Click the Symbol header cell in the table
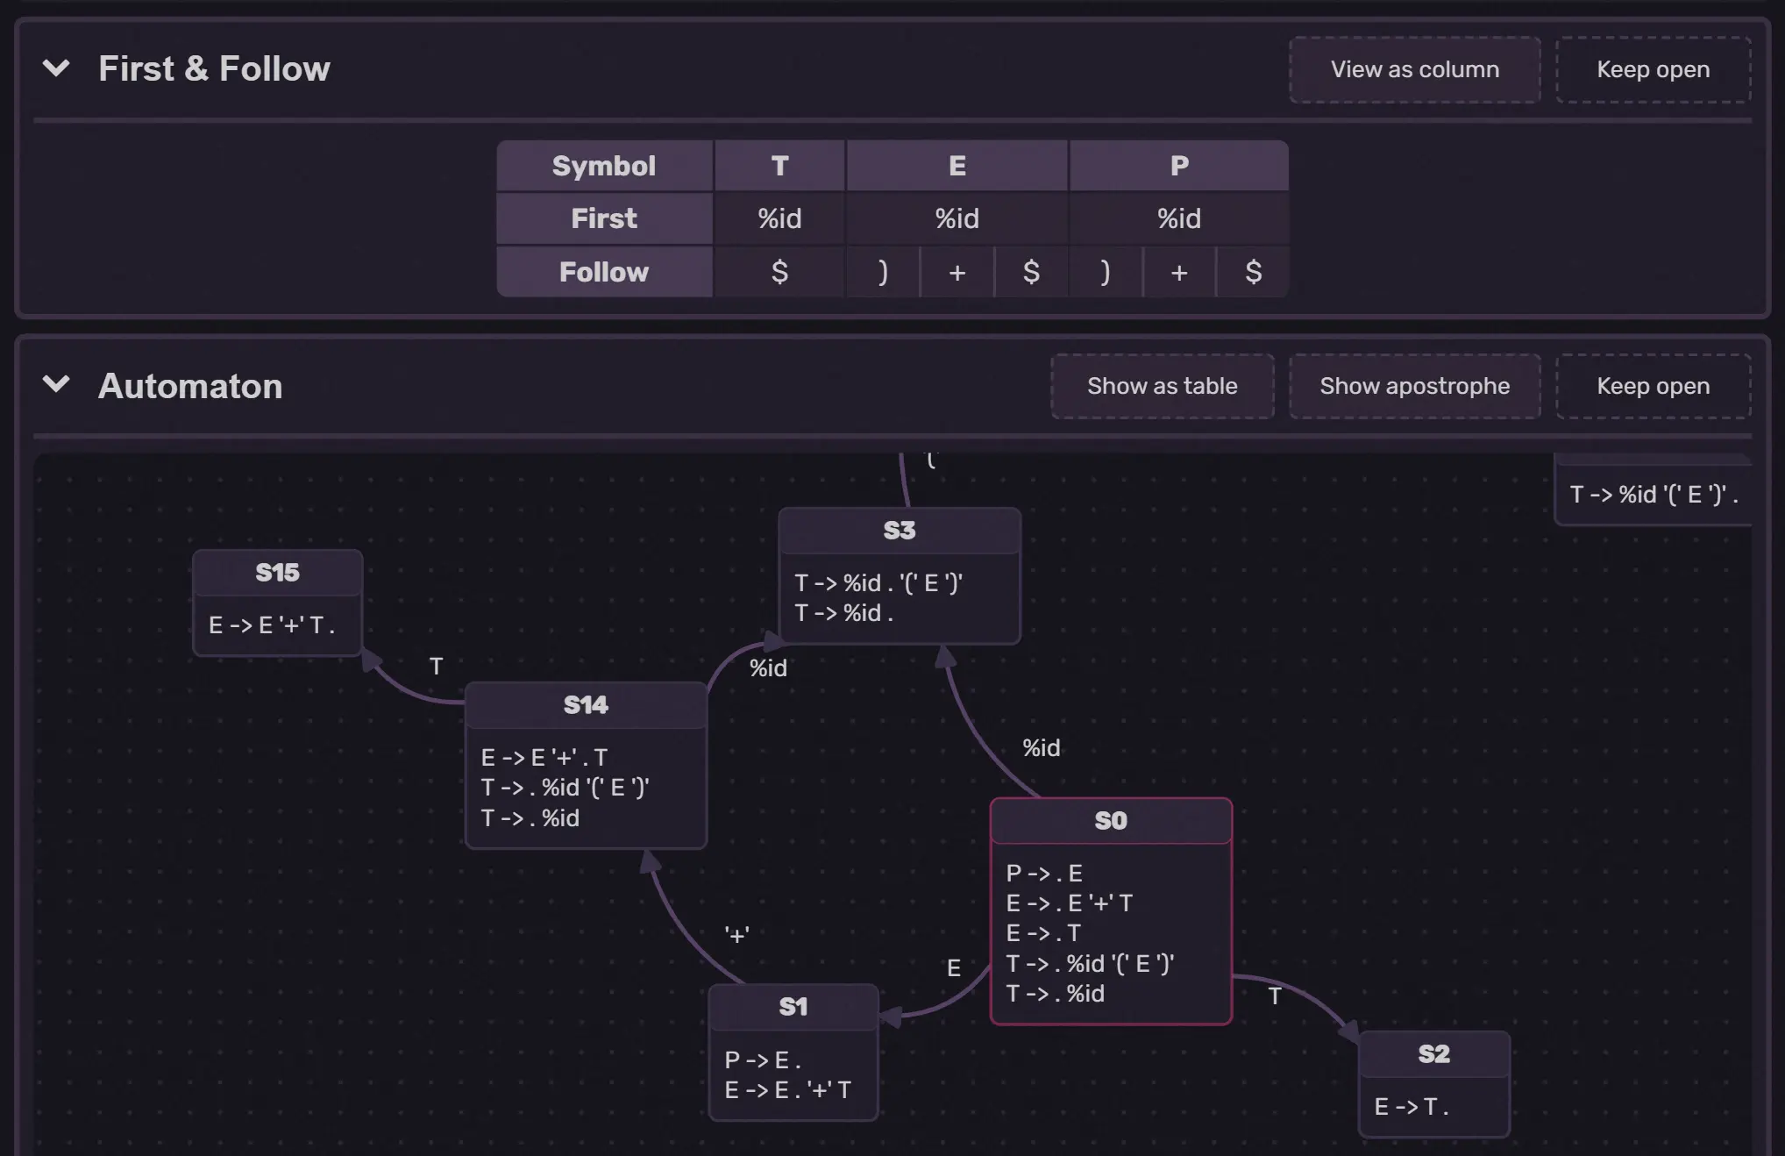The width and height of the screenshot is (1785, 1156). coord(604,166)
